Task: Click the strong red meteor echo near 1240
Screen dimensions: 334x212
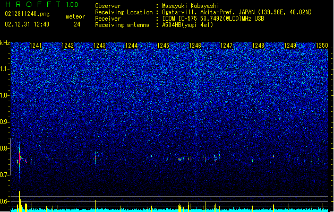Action: [20, 158]
